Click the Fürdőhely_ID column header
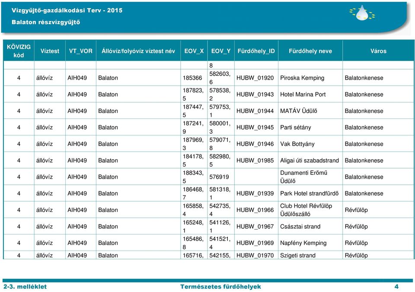The width and height of the screenshot is (415, 292). click(x=256, y=51)
